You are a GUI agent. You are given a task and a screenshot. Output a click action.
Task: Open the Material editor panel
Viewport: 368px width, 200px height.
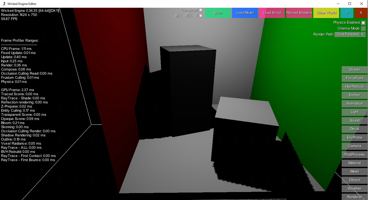coord(355,163)
